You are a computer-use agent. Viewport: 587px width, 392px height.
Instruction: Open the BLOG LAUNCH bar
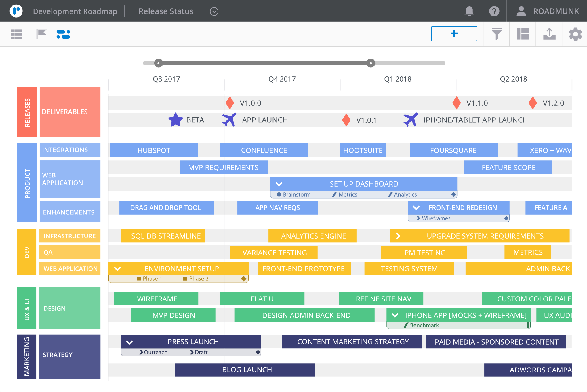[x=245, y=370]
